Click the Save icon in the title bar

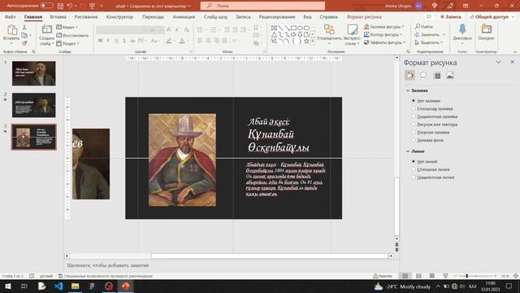pyautogui.click(x=60, y=6)
